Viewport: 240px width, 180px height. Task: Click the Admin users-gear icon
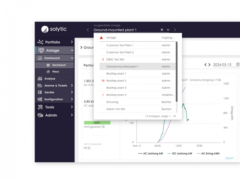click(x=40, y=115)
